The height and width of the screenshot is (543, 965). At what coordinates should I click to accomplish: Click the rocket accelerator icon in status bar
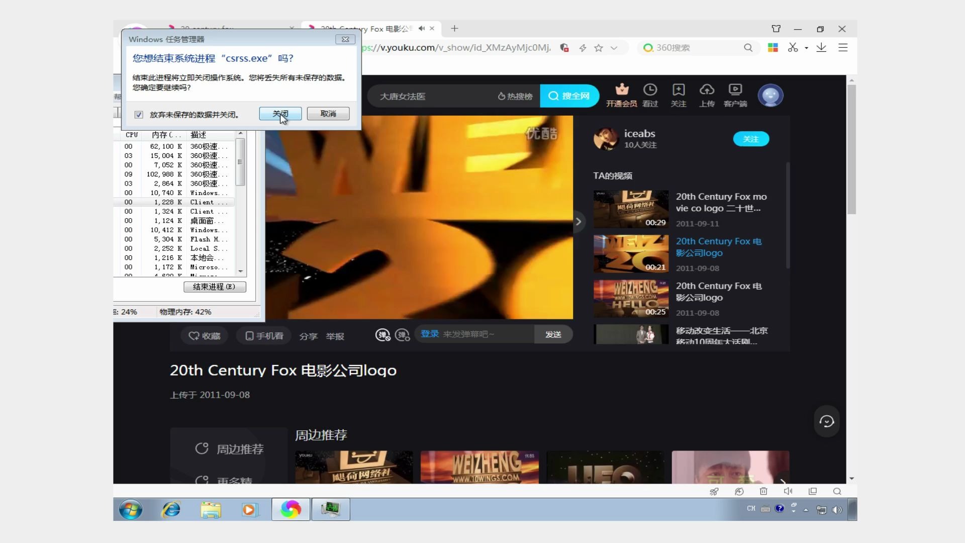[714, 491]
